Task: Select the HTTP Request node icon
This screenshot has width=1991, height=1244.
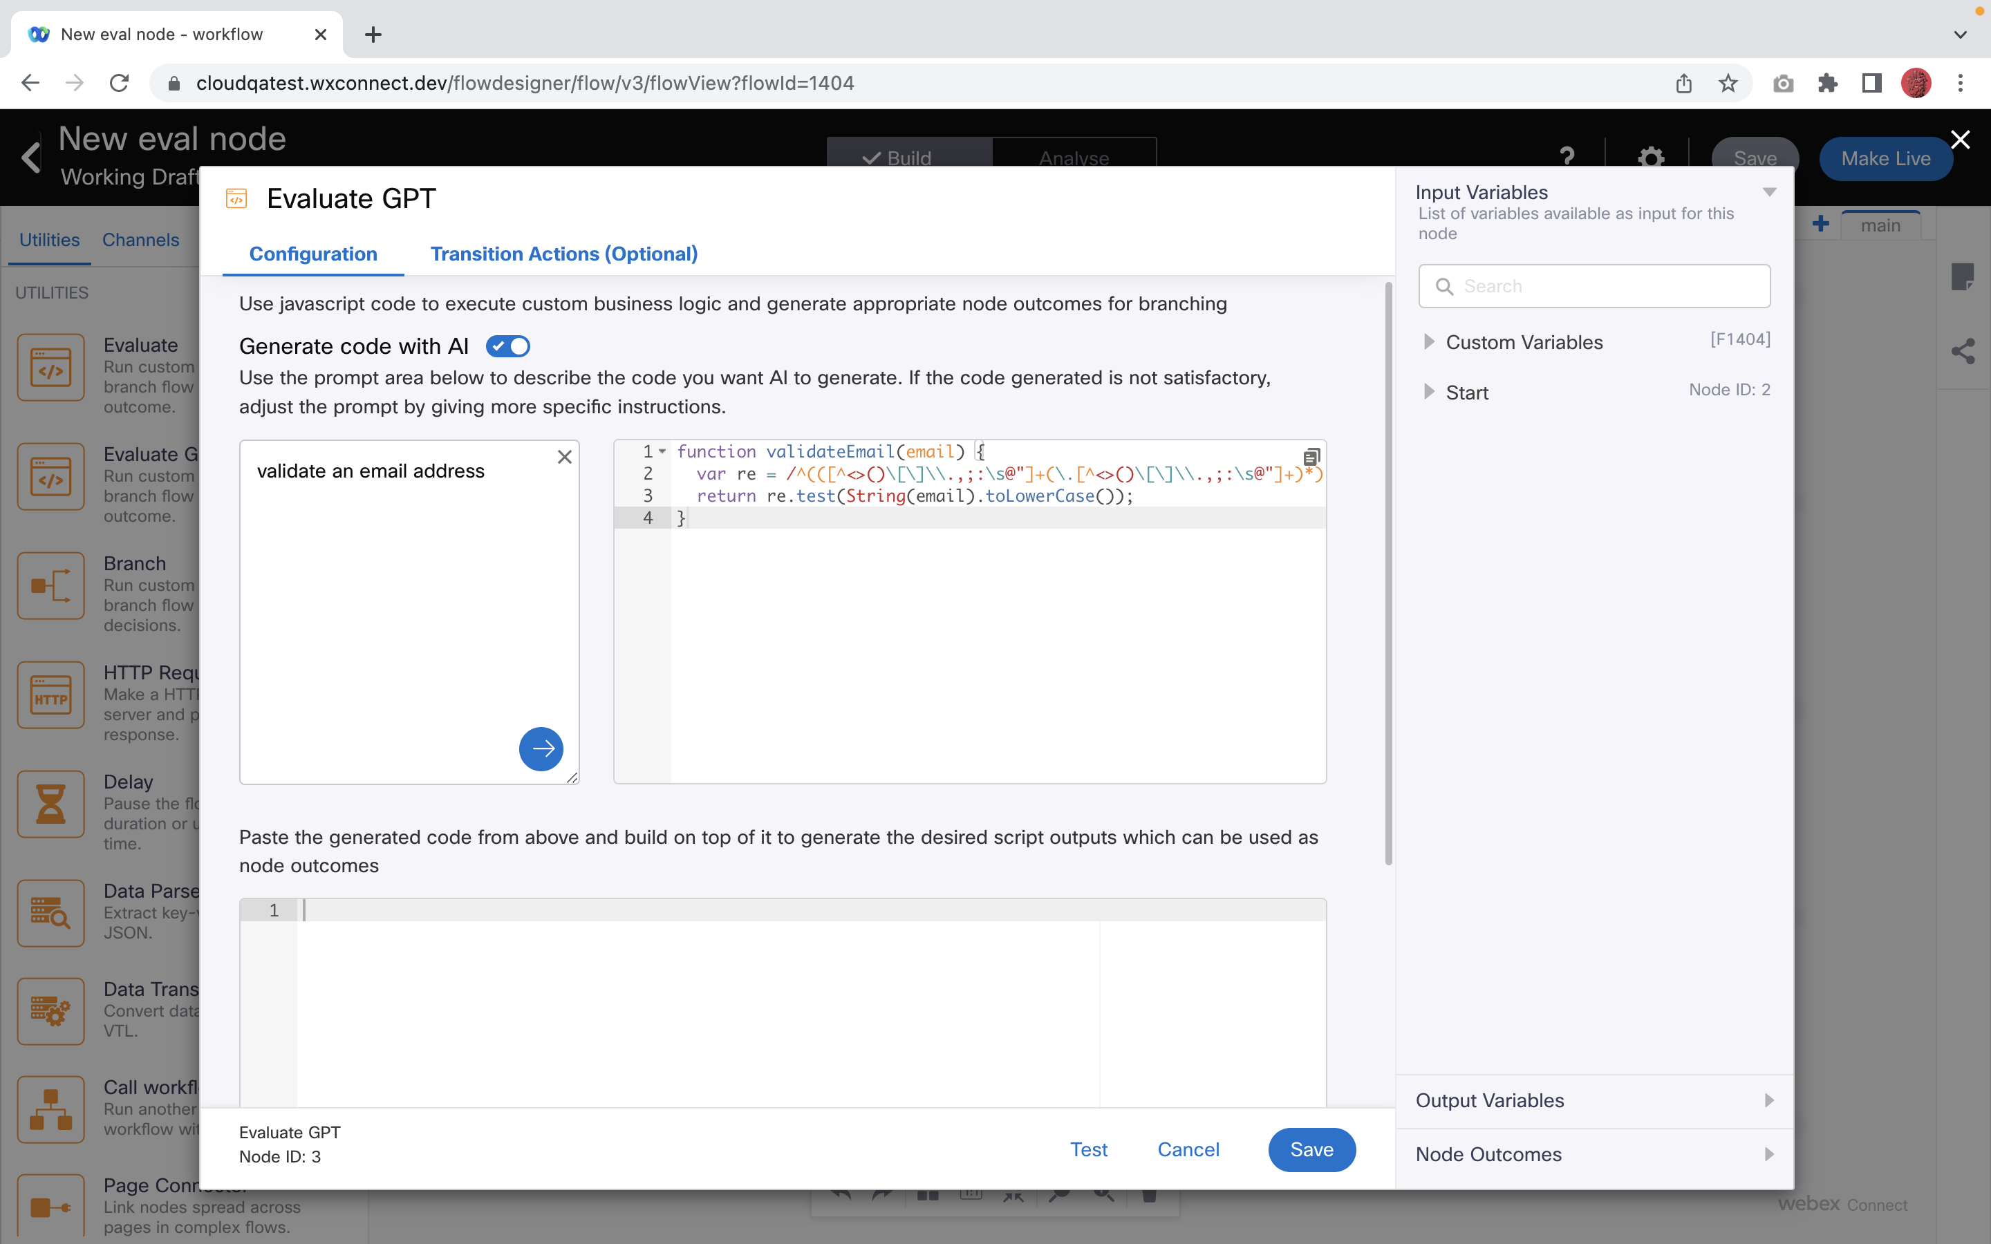Action: 50,695
